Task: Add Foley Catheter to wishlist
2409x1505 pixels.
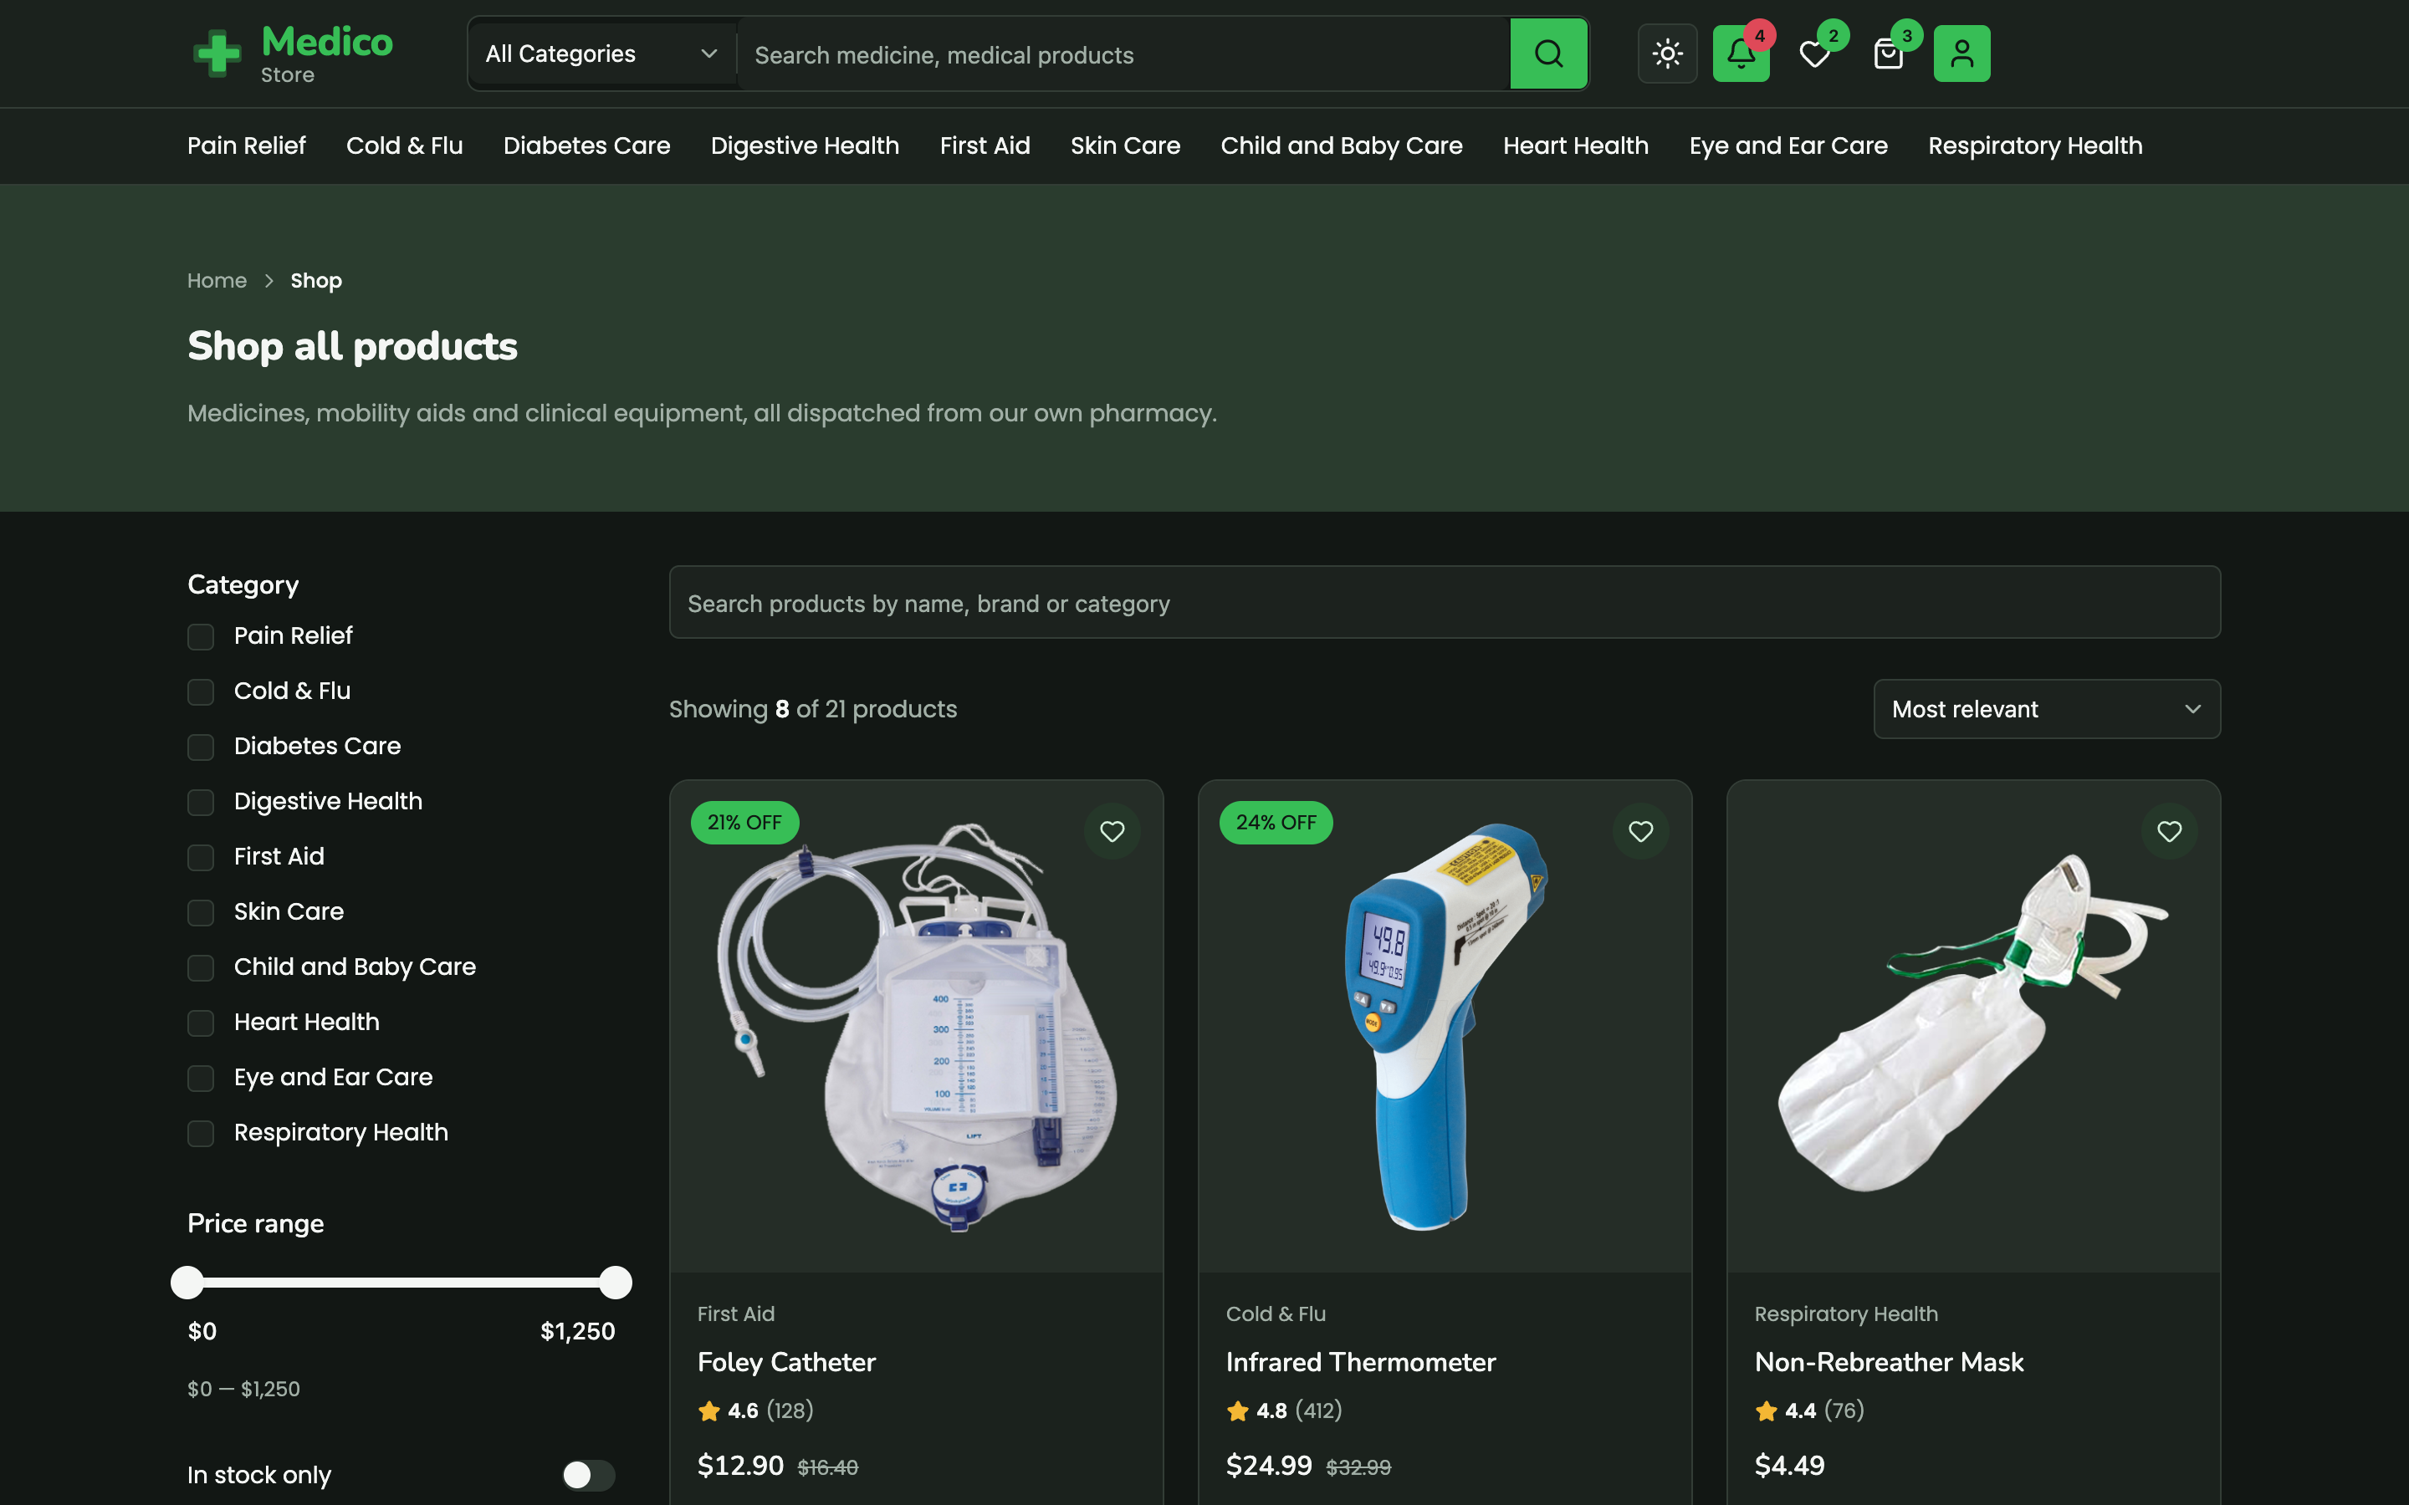Action: 1112,831
